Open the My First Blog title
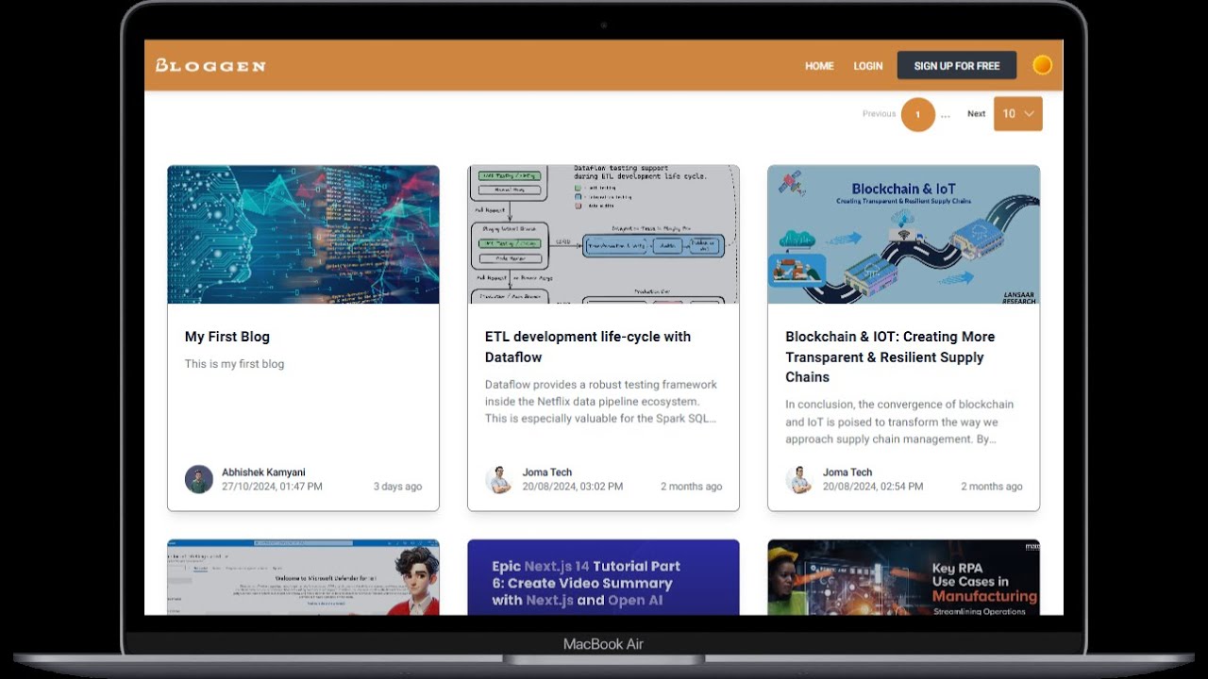Screen dimensions: 1208x679 227,337
